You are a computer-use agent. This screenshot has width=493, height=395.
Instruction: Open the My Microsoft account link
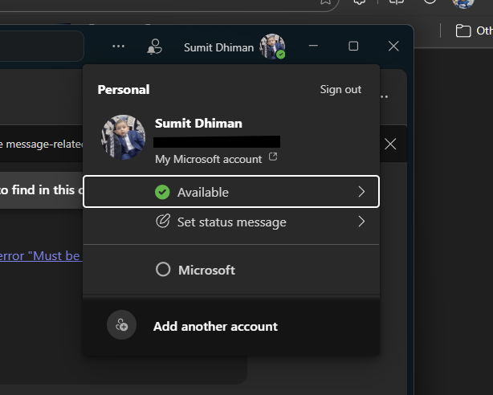[208, 159]
